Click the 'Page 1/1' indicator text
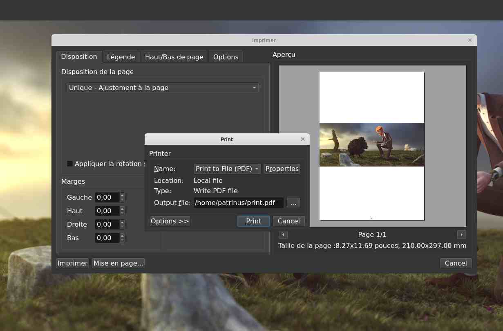 click(372, 234)
